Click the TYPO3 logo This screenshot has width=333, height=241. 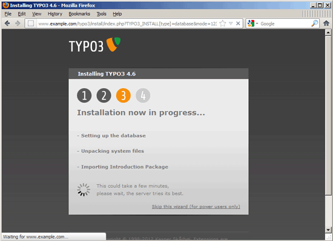(94, 45)
